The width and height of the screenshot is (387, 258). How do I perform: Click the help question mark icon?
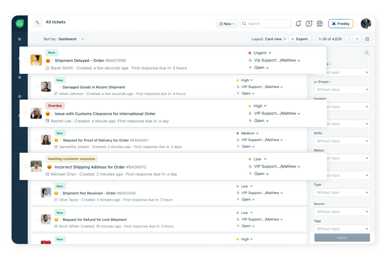309,24
